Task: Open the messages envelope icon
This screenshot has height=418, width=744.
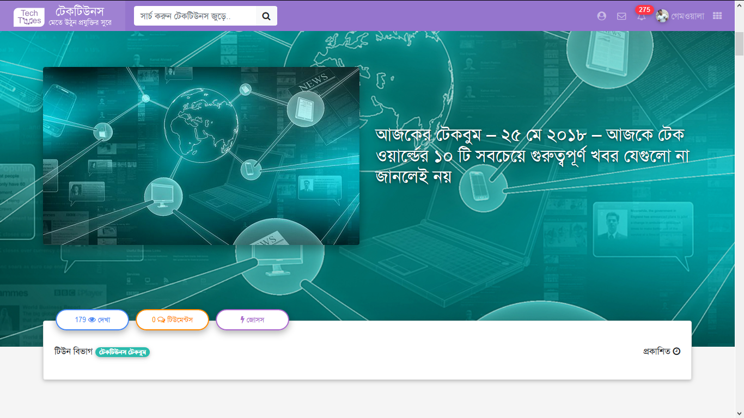Action: pyautogui.click(x=621, y=16)
